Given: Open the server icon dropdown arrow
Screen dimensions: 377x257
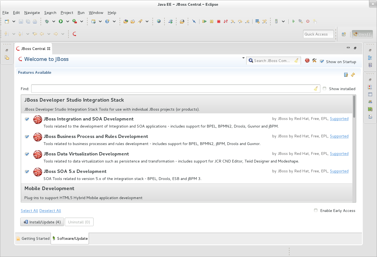Looking at the screenshot, I should point(283,21).
